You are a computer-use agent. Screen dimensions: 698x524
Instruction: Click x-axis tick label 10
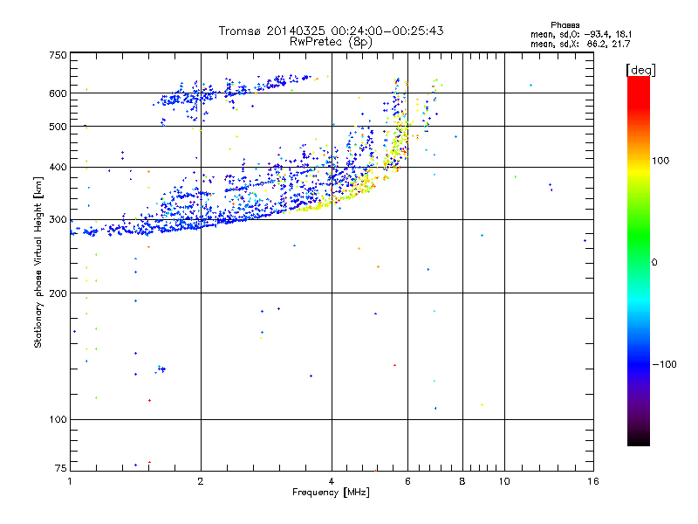tap(504, 481)
